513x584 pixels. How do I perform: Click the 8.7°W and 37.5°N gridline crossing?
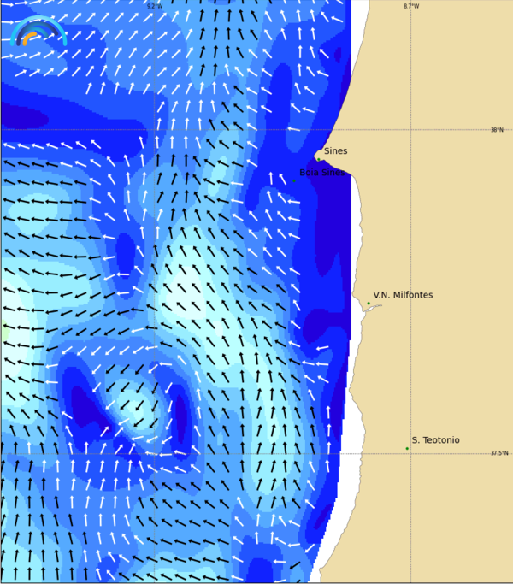point(410,453)
